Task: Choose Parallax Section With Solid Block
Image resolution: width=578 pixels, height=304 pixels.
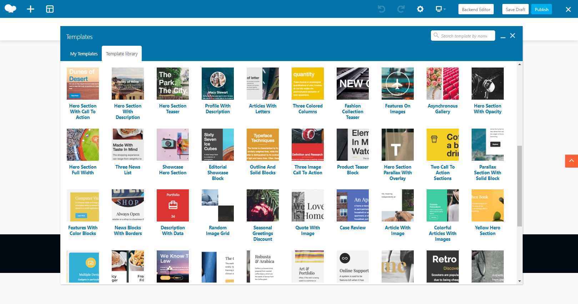Action: point(488,145)
